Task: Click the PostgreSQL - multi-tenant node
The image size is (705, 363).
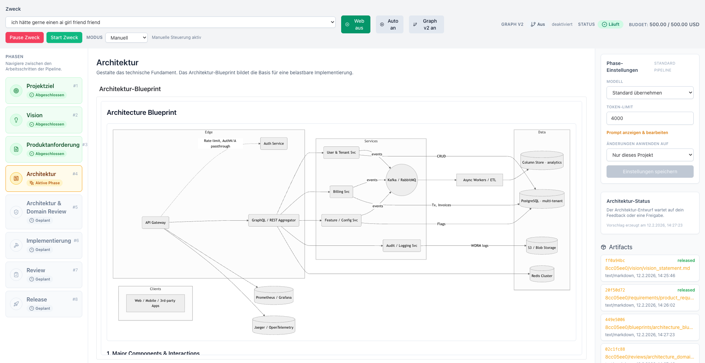Action: (x=542, y=199)
